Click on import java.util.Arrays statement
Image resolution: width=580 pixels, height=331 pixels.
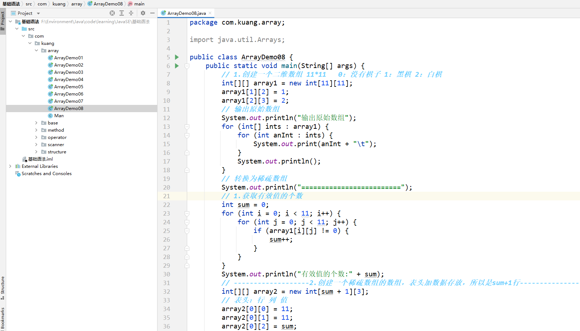coord(237,40)
